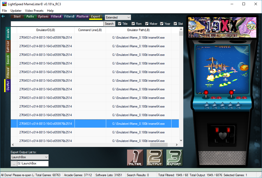
Task: Click the horizontal scrollbar thumb
Action: point(159,145)
